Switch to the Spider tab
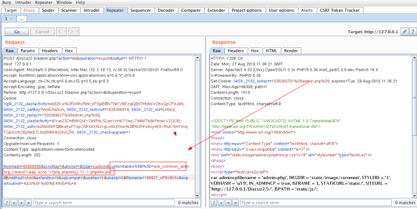This screenshot has width=417, height=209. (x=48, y=10)
